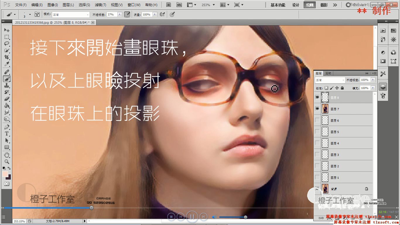Click the foreground color swatch
Image resolution: width=400 pixels, height=225 pixels.
[x=5, y=174]
